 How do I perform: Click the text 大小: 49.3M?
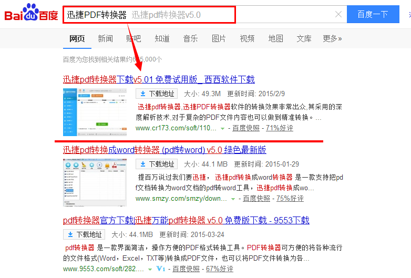coord(202,94)
